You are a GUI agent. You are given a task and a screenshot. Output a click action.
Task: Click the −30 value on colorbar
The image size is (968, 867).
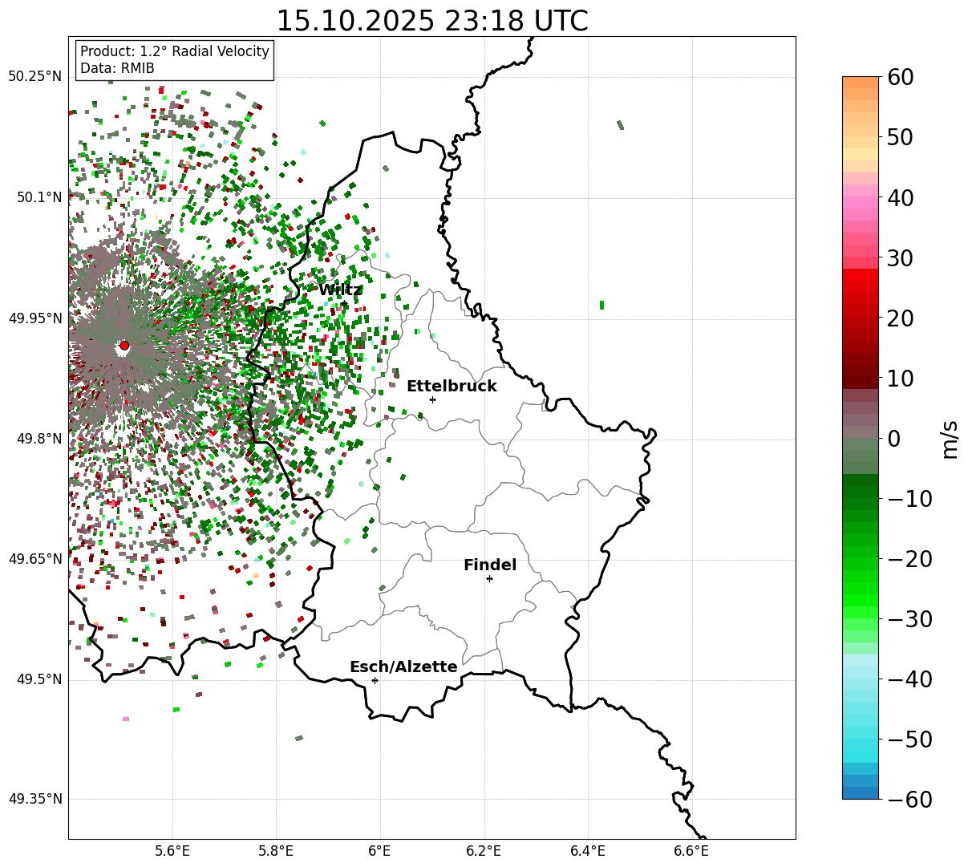click(909, 618)
